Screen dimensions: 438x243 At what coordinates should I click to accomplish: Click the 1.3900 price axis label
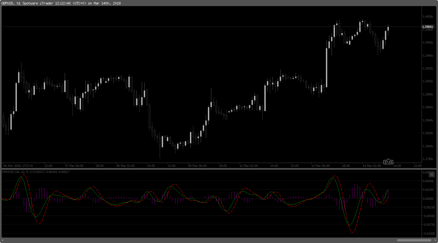428,81
